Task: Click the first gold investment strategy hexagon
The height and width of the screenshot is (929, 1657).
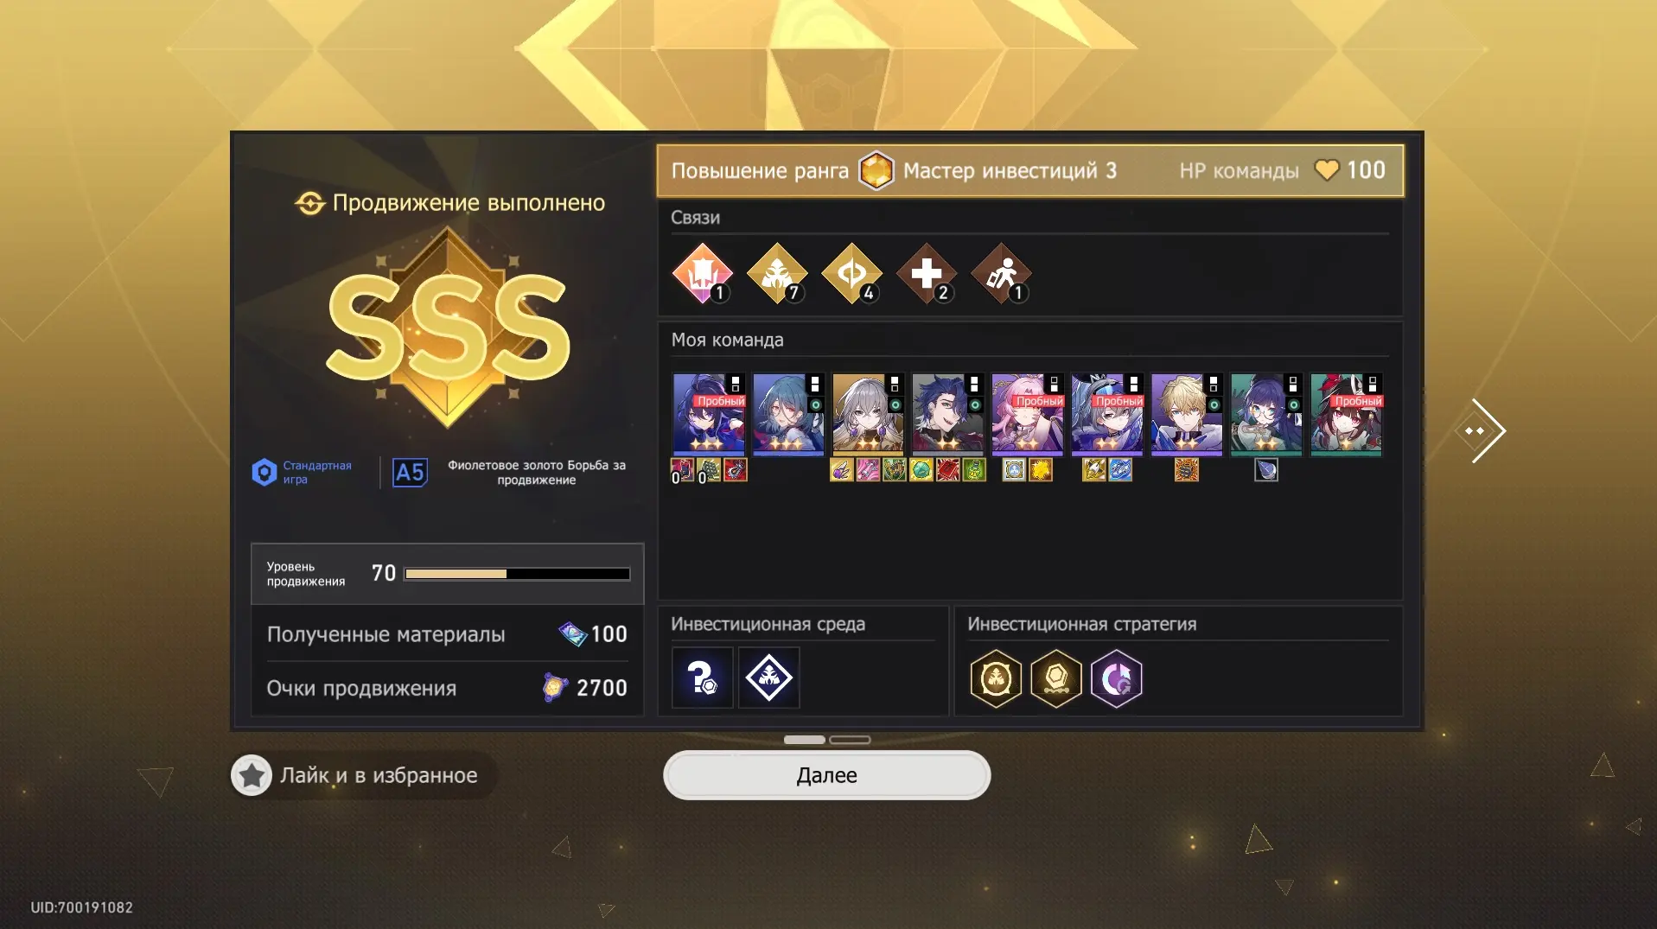Action: pos(996,678)
